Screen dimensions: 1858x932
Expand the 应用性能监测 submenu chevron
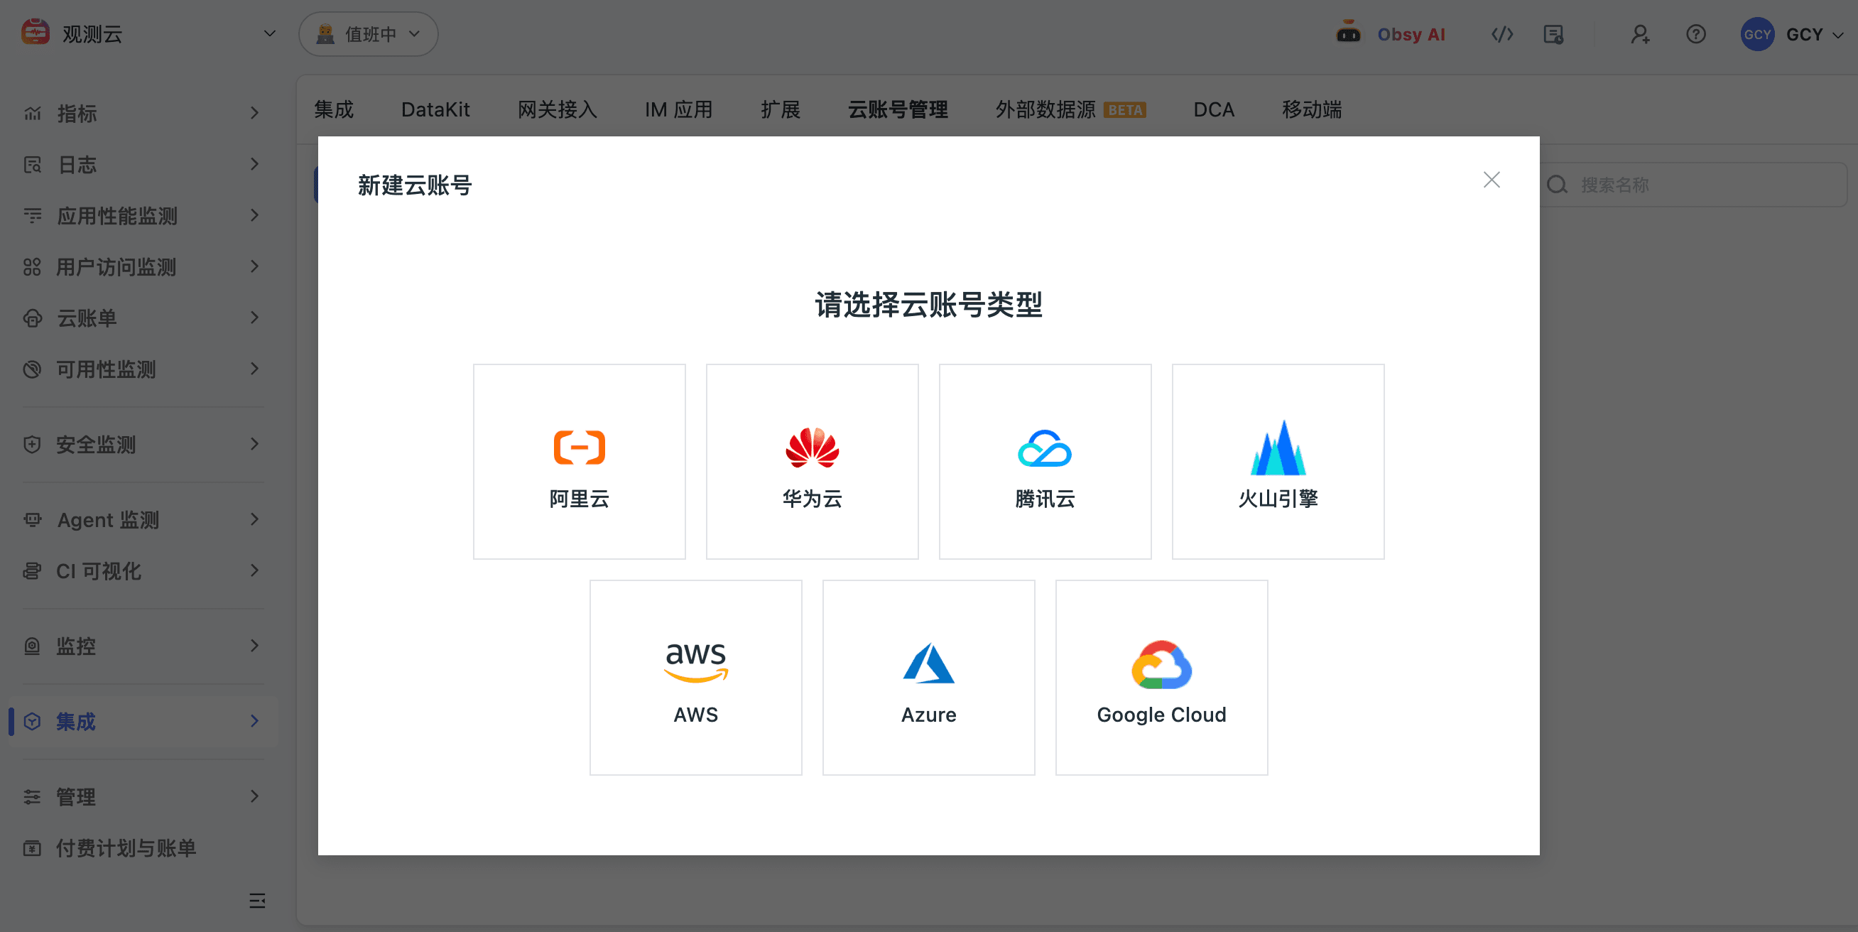(x=254, y=216)
